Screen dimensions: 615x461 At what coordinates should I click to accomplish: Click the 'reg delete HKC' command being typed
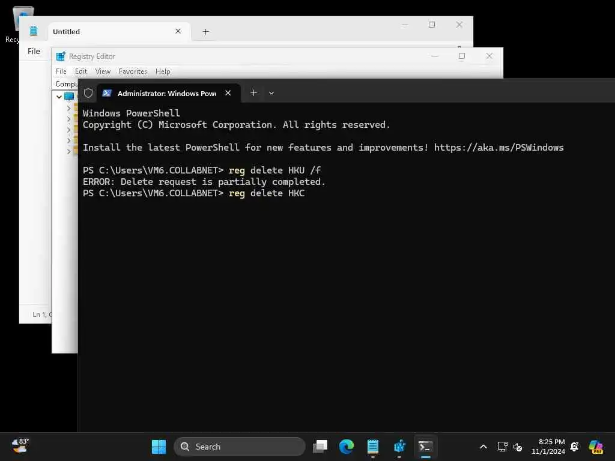point(266,193)
